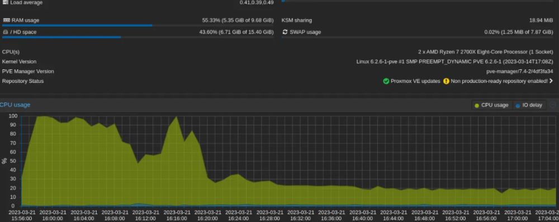Select the SWAP usage 0.02% value

coord(519,32)
